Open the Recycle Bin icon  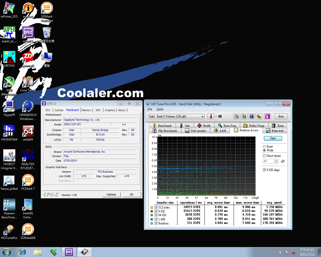point(47,35)
